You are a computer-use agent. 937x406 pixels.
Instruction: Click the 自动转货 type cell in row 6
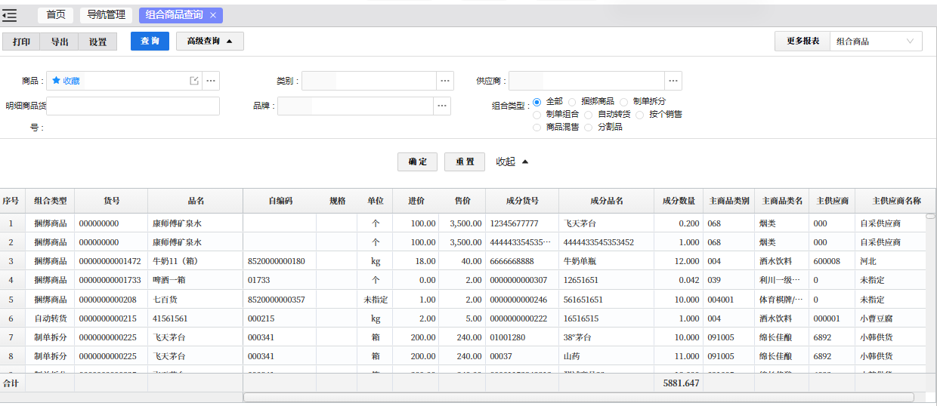coord(50,318)
